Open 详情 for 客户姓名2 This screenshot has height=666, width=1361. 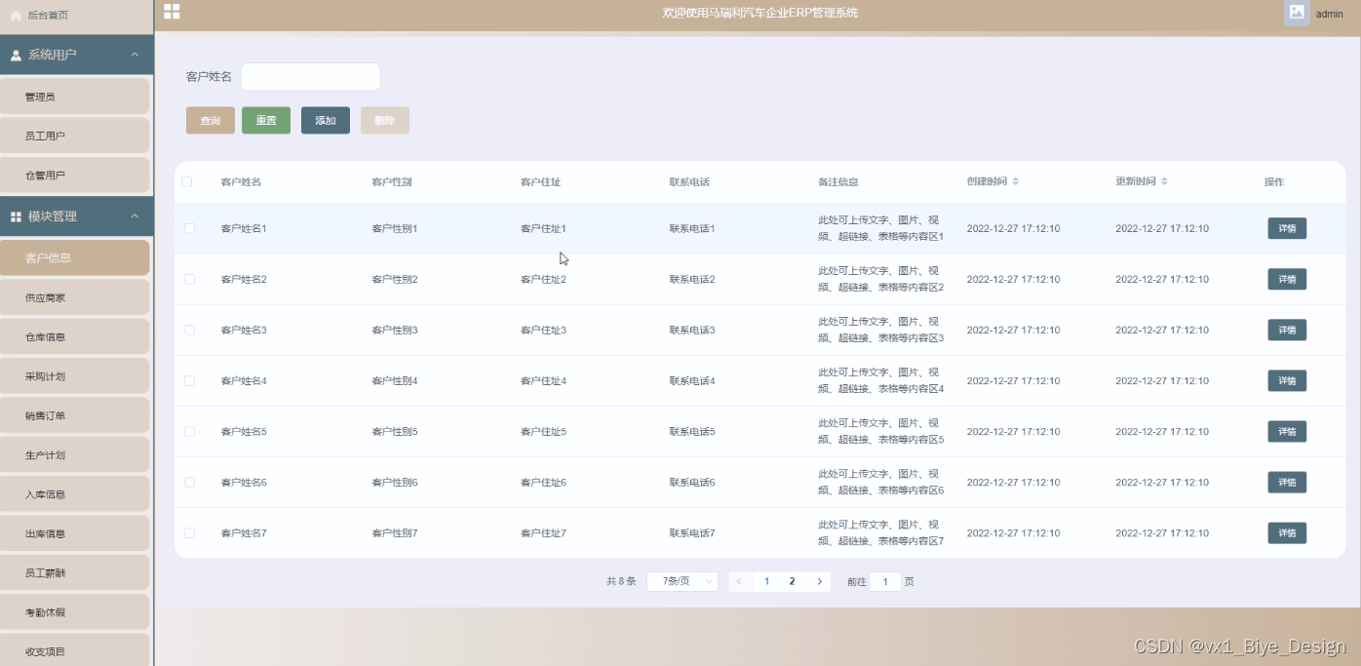click(1287, 279)
